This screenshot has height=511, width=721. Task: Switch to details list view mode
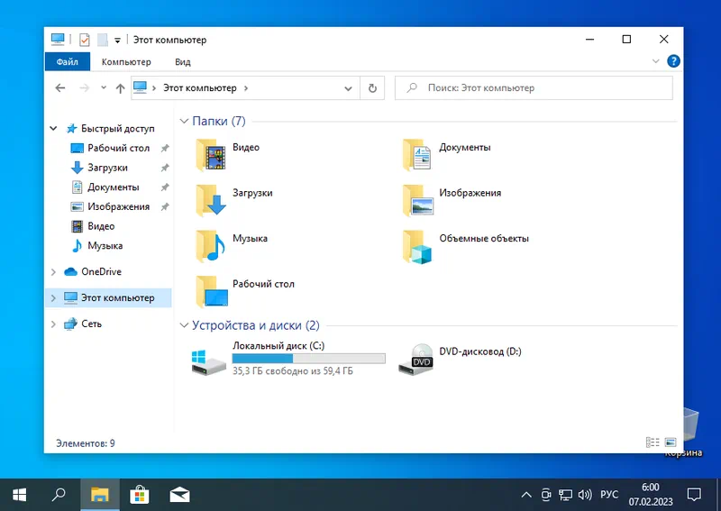click(653, 443)
